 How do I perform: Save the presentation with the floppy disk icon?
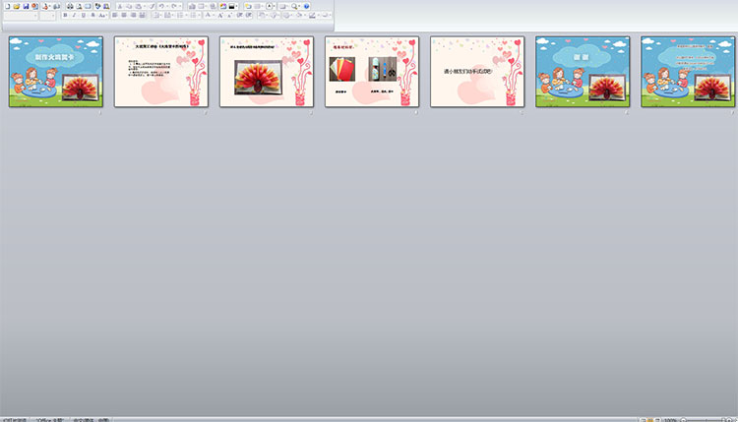click(x=26, y=7)
